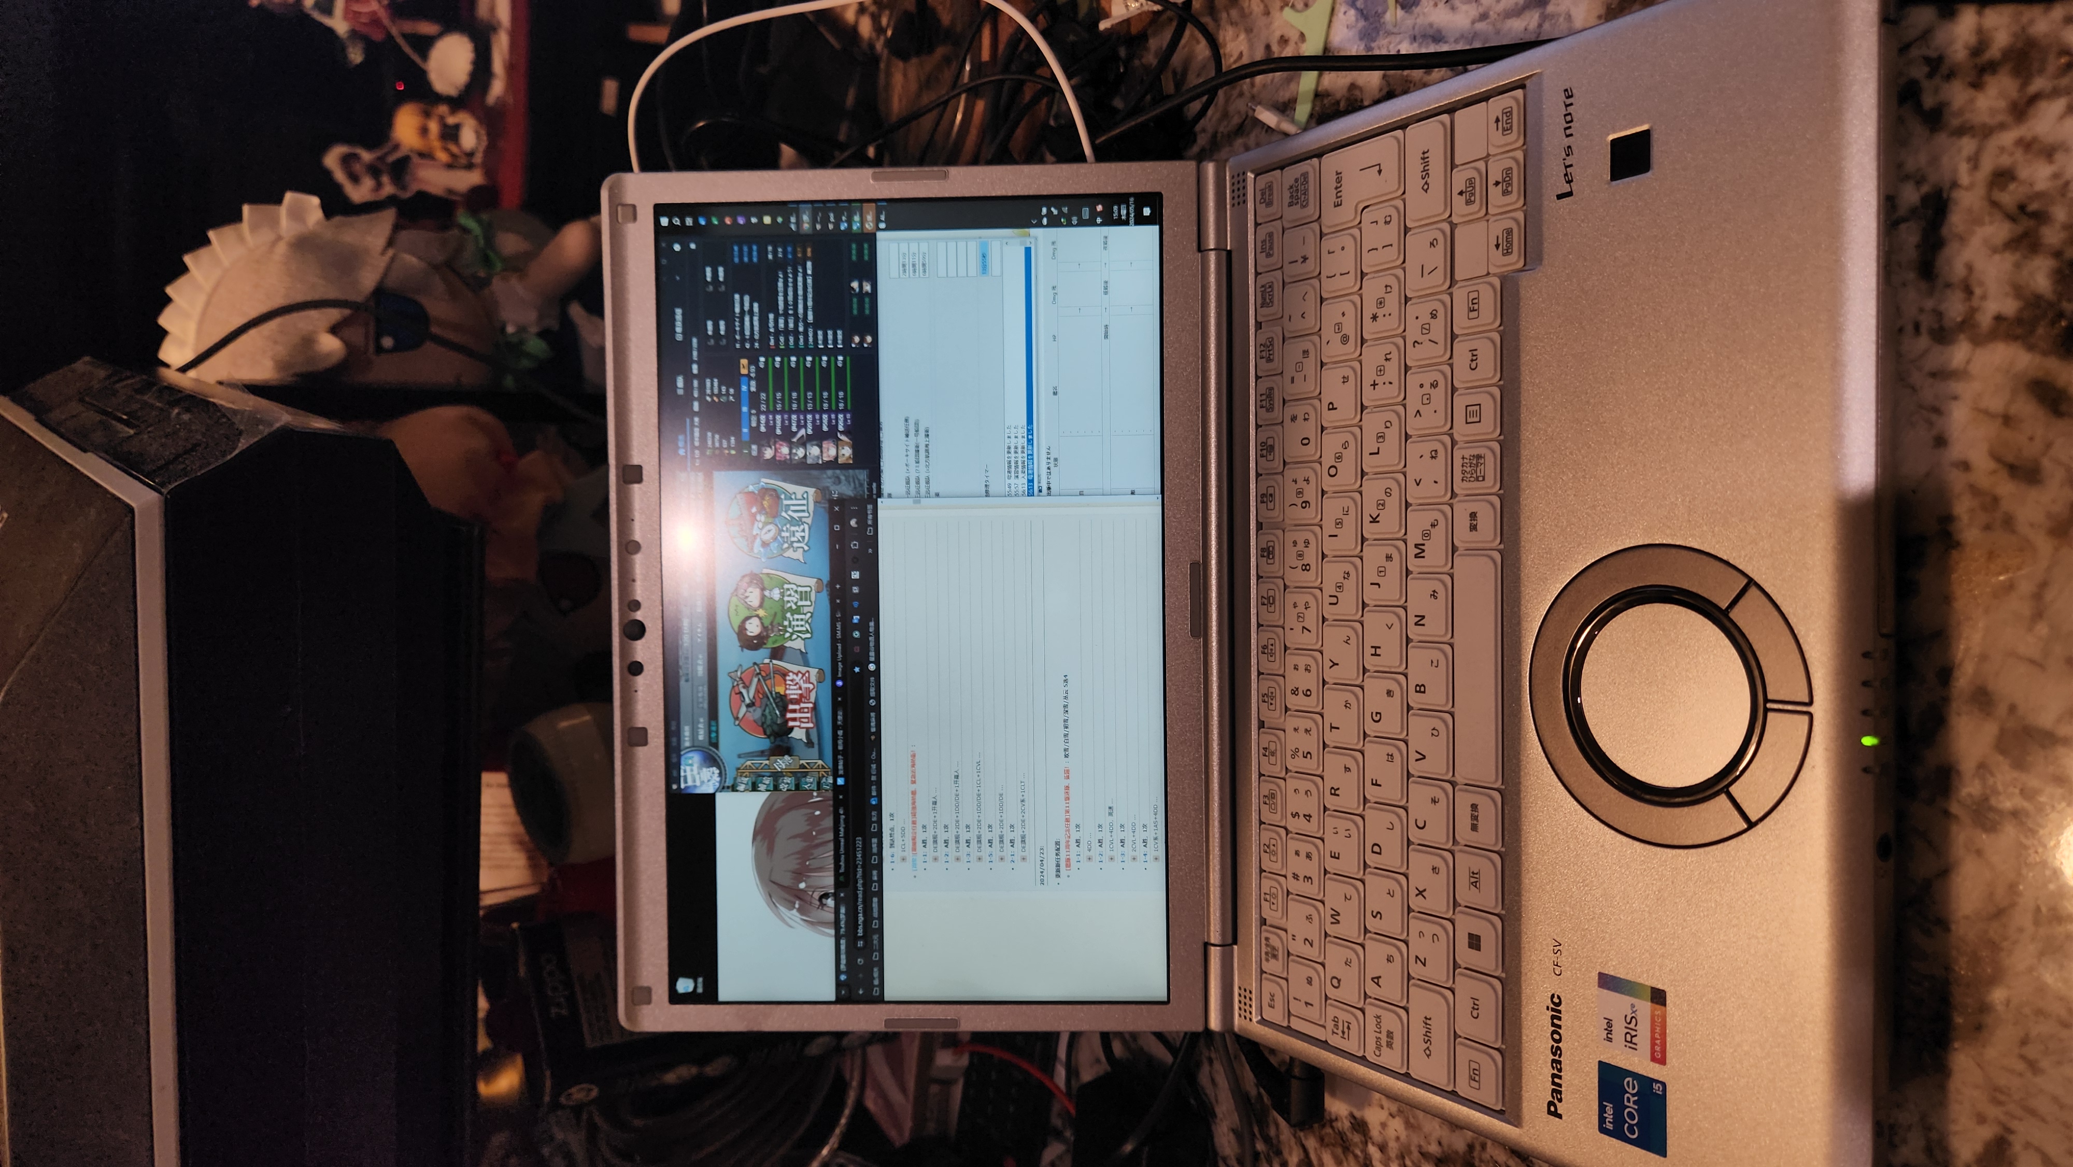The width and height of the screenshot is (2073, 1167).
Task: Open the taskbar search magnifier icon
Action: tap(677, 221)
